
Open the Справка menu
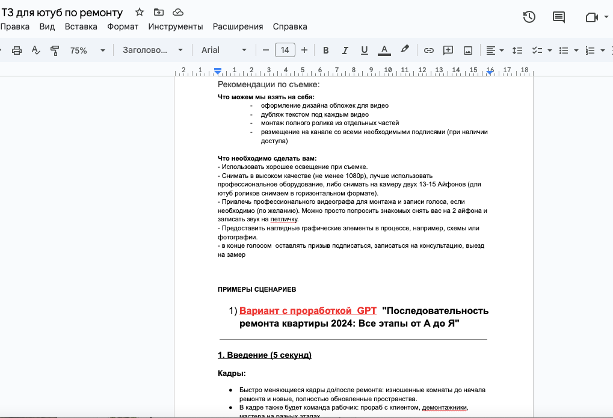click(290, 26)
